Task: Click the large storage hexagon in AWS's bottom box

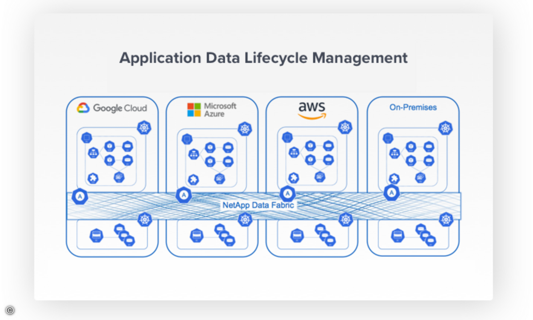Action: pyautogui.click(x=297, y=235)
